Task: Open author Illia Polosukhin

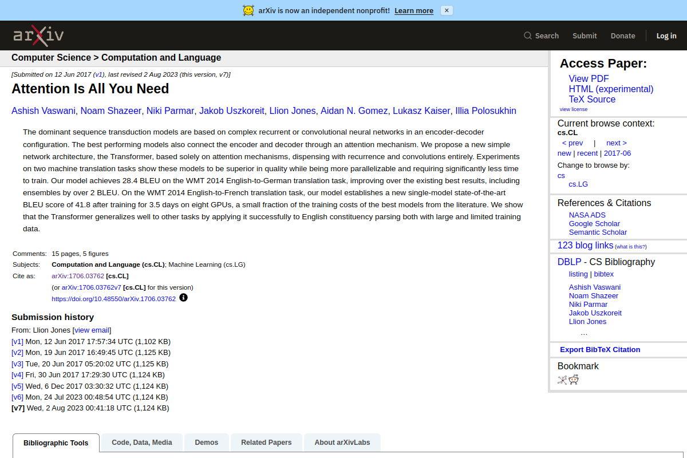Action: (485, 110)
